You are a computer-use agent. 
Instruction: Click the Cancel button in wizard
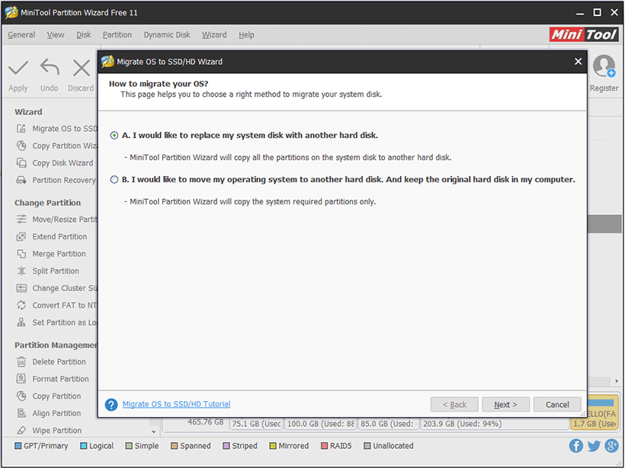pyautogui.click(x=557, y=405)
